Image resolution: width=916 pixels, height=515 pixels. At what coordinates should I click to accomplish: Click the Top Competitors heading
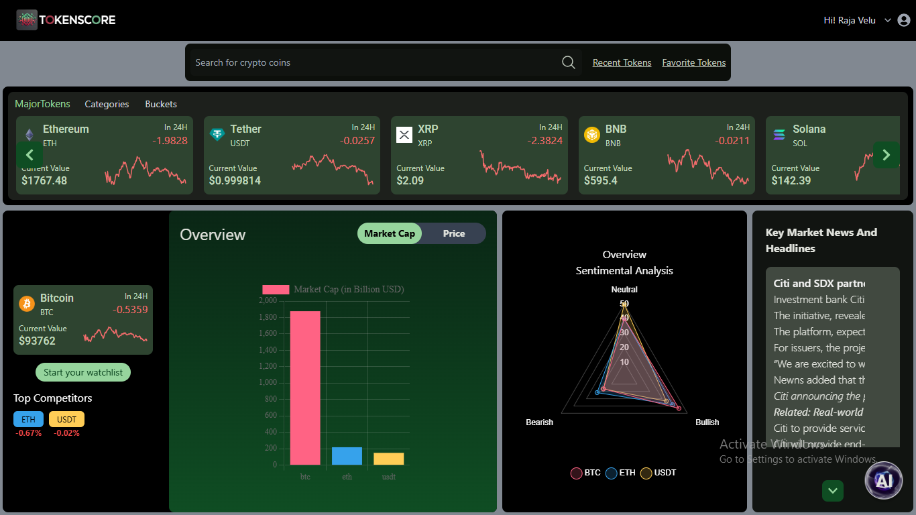click(x=53, y=398)
